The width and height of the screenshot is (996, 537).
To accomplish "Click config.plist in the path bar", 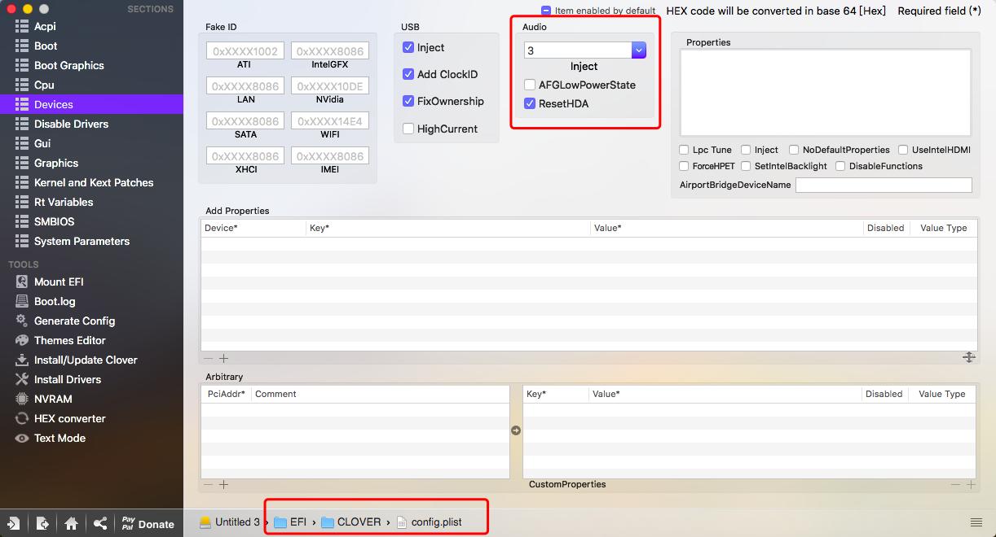I will click(x=429, y=522).
